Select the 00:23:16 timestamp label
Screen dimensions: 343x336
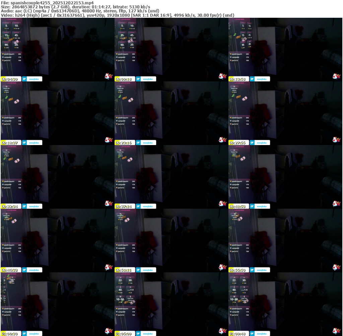pyautogui.click(x=124, y=143)
